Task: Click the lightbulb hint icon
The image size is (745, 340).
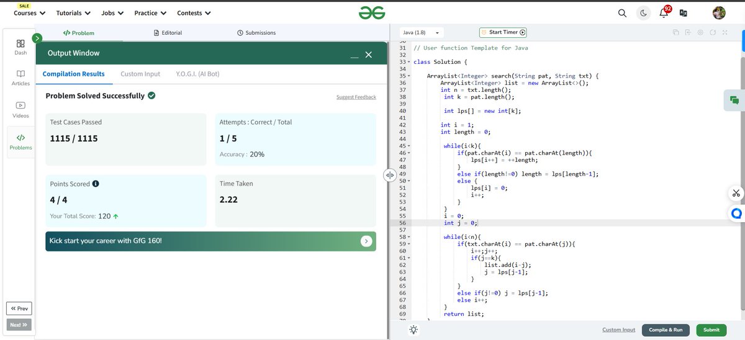Action: coord(413,330)
